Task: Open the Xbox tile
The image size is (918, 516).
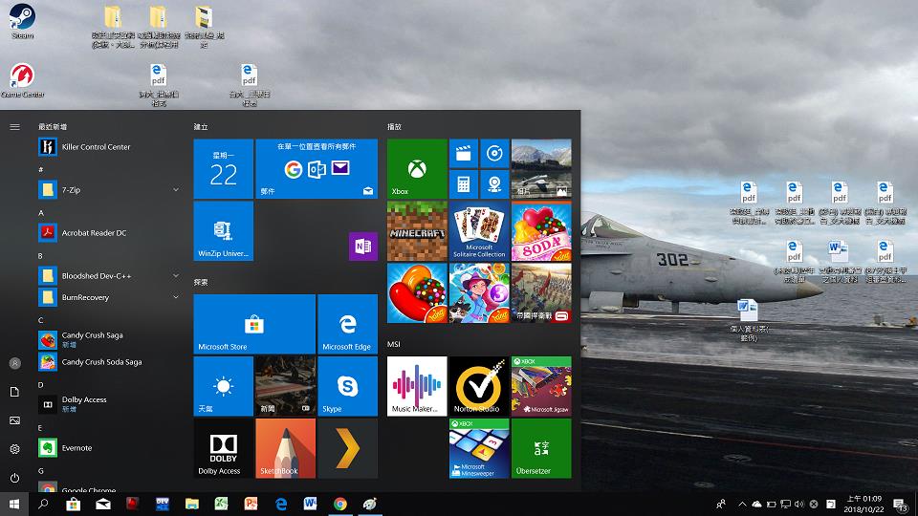Action: coord(417,168)
